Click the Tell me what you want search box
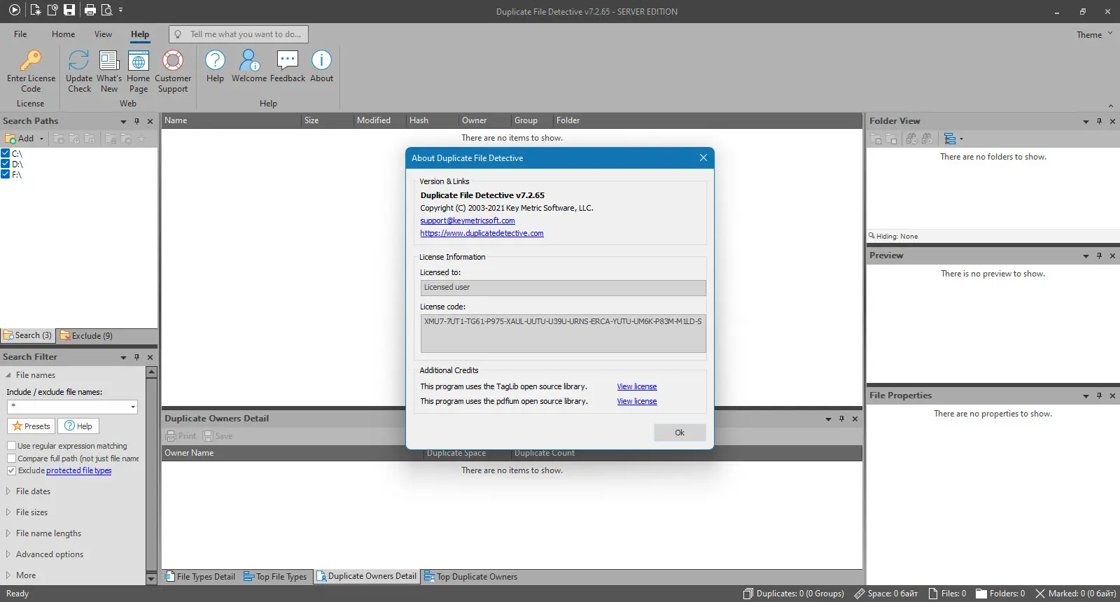 (239, 34)
